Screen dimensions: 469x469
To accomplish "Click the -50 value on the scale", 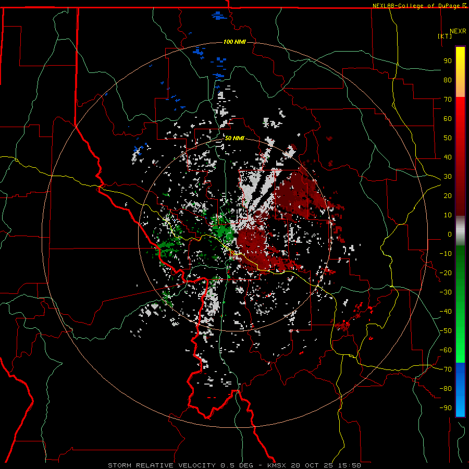I will (x=446, y=331).
